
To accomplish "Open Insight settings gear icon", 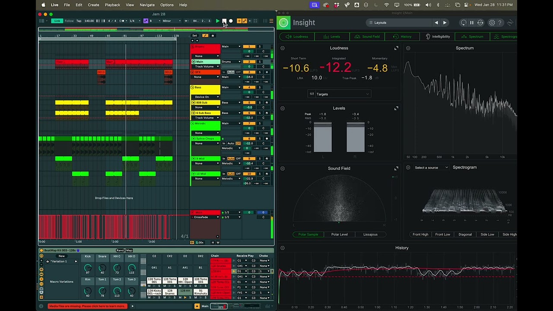I will (492, 22).
